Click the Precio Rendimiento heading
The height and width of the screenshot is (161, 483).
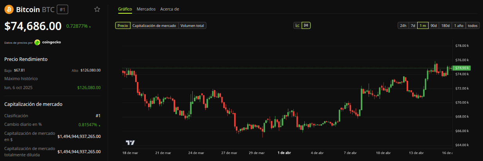pos(26,59)
